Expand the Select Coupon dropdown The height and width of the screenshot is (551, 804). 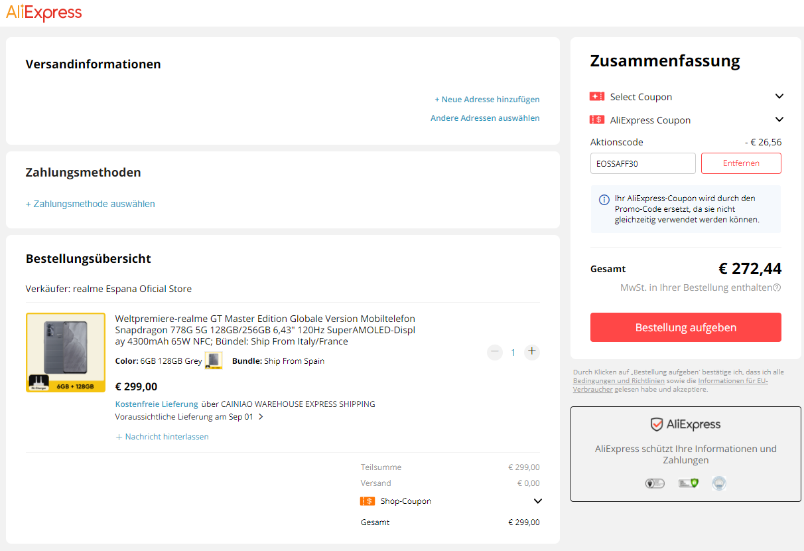click(x=779, y=97)
